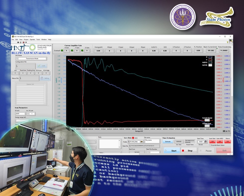Click the Queue List box
Viewport: 244px width, 196px height.
31,94
